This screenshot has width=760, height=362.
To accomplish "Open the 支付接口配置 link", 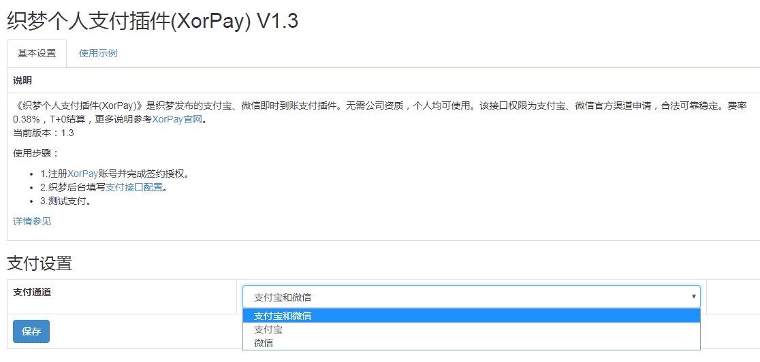I will 134,188.
